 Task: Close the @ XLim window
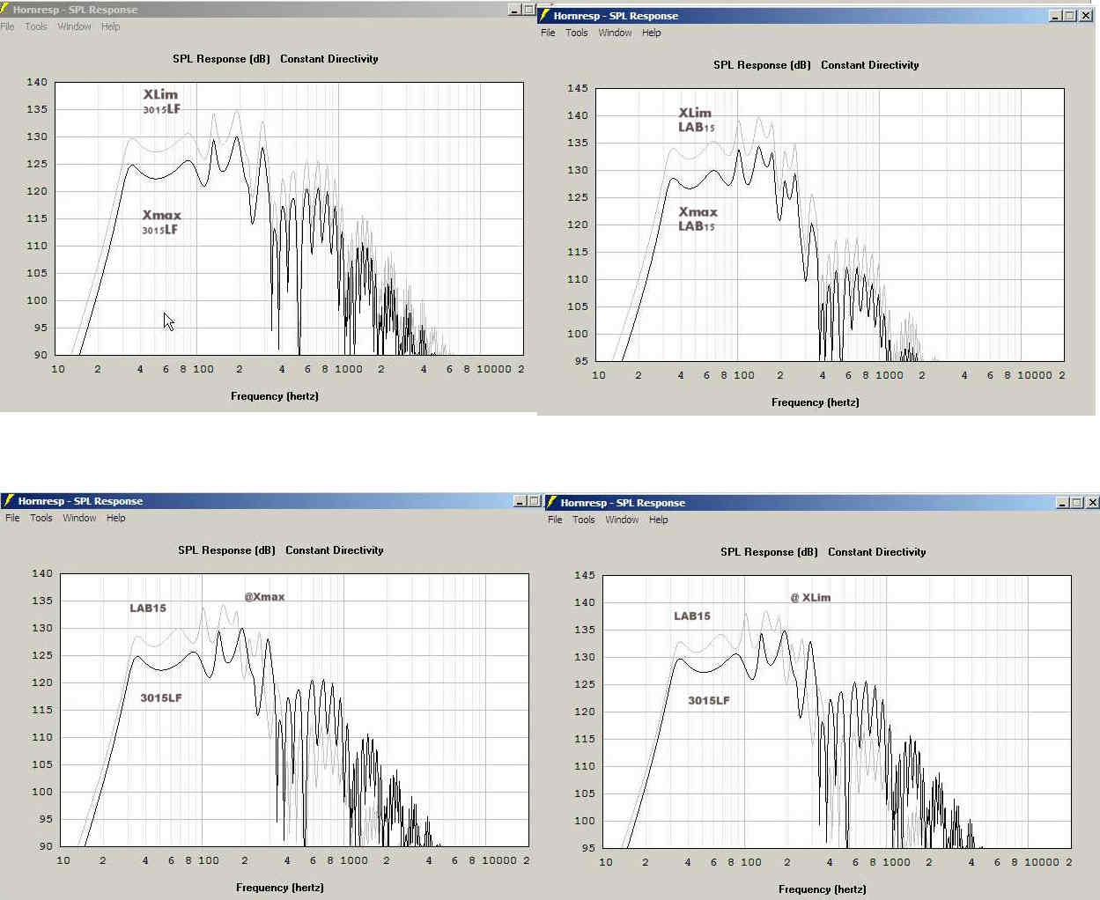click(x=1092, y=503)
